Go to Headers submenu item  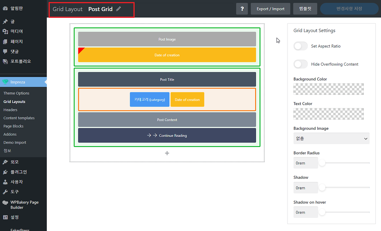[10, 110]
